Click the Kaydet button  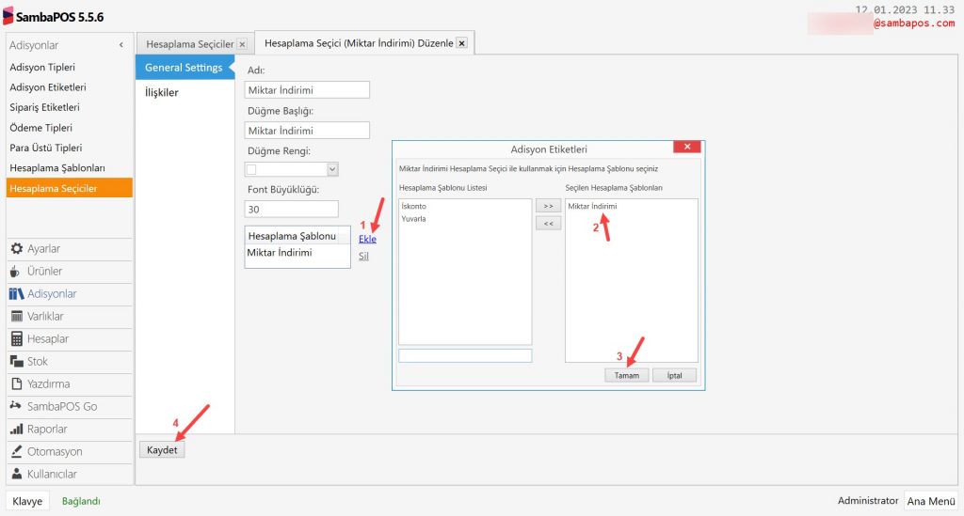pyautogui.click(x=162, y=449)
